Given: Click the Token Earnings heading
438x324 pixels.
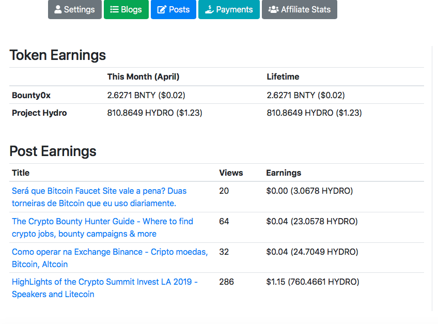Looking at the screenshot, I should [57, 55].
